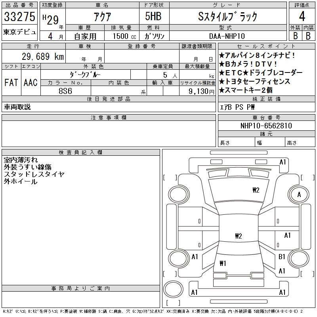The height and width of the screenshot is (317, 317).
Task: Click the カラーNo. label
Action: click(x=65, y=83)
